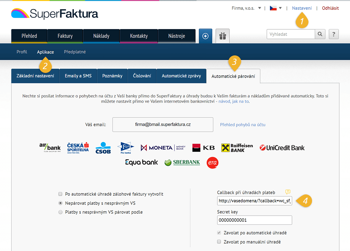Switch to the Poznámky tab

point(112,76)
